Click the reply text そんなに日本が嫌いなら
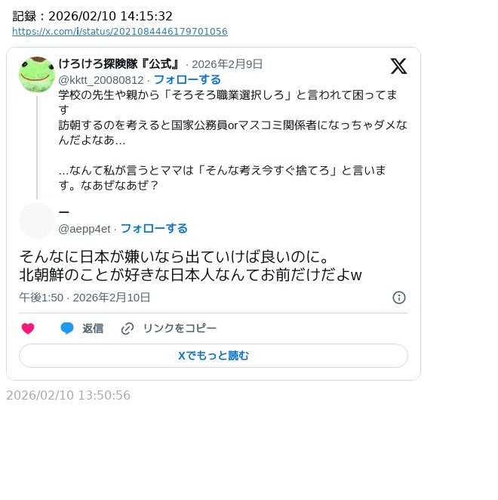 pyautogui.click(x=191, y=266)
